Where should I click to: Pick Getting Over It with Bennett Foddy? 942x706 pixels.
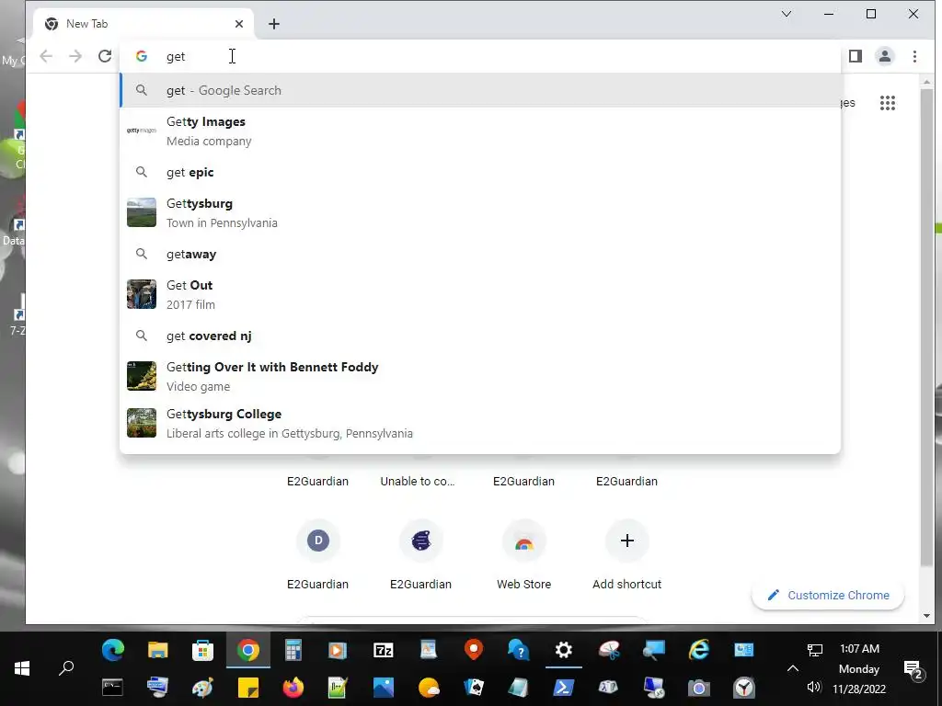tap(480, 376)
